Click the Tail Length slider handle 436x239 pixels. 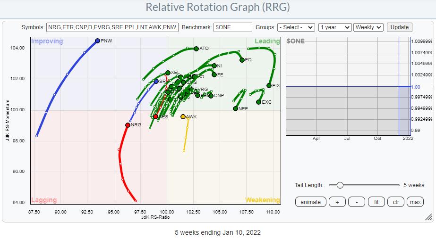[x=340, y=185]
